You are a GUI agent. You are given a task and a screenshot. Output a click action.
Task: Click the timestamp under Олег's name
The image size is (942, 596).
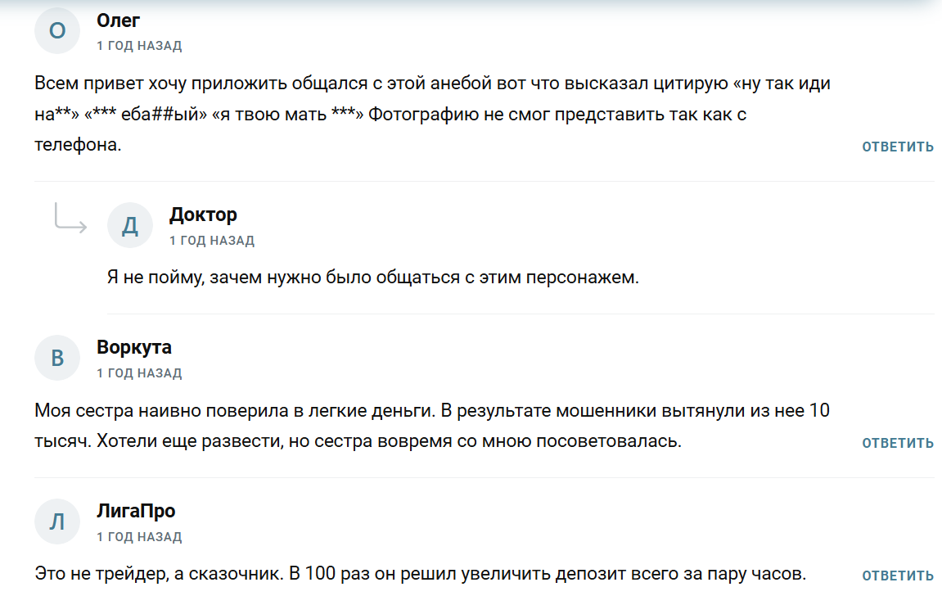(138, 46)
